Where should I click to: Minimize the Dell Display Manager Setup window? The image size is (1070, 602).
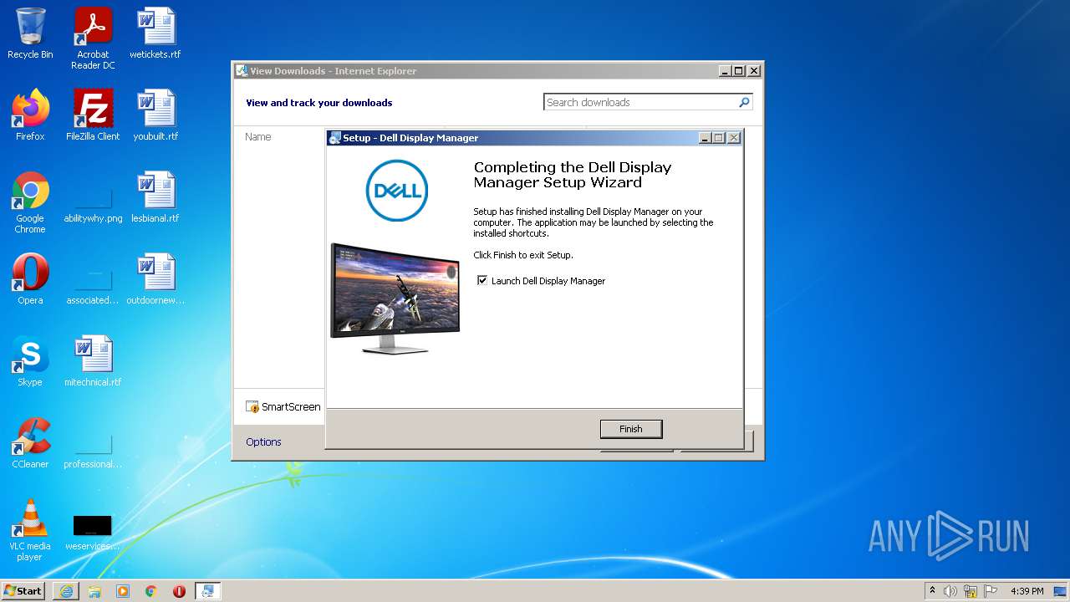pyautogui.click(x=704, y=138)
